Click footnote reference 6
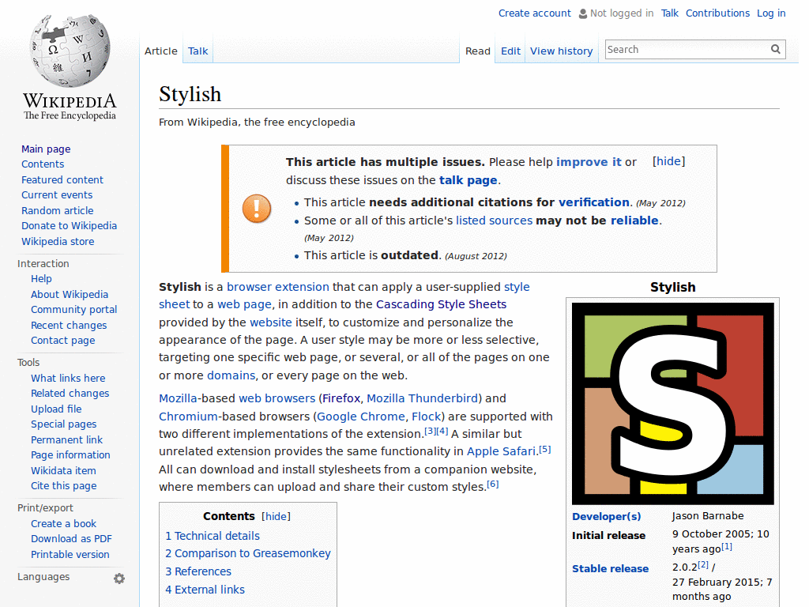809x607 pixels. pos(493,484)
